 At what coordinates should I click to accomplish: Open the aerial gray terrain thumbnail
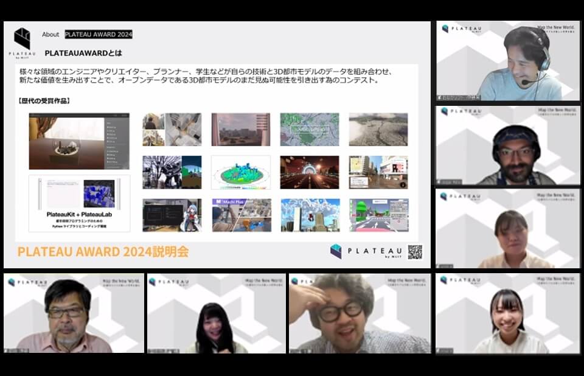[x=378, y=130]
